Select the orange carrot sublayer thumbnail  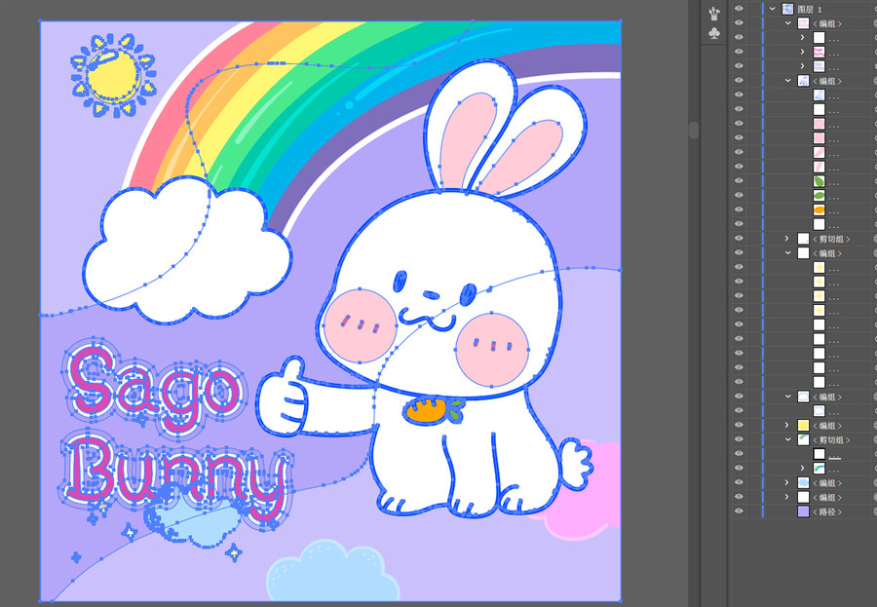point(819,209)
